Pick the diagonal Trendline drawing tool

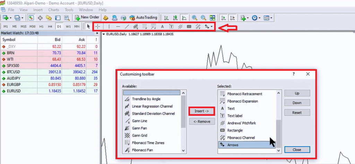click(127, 26)
